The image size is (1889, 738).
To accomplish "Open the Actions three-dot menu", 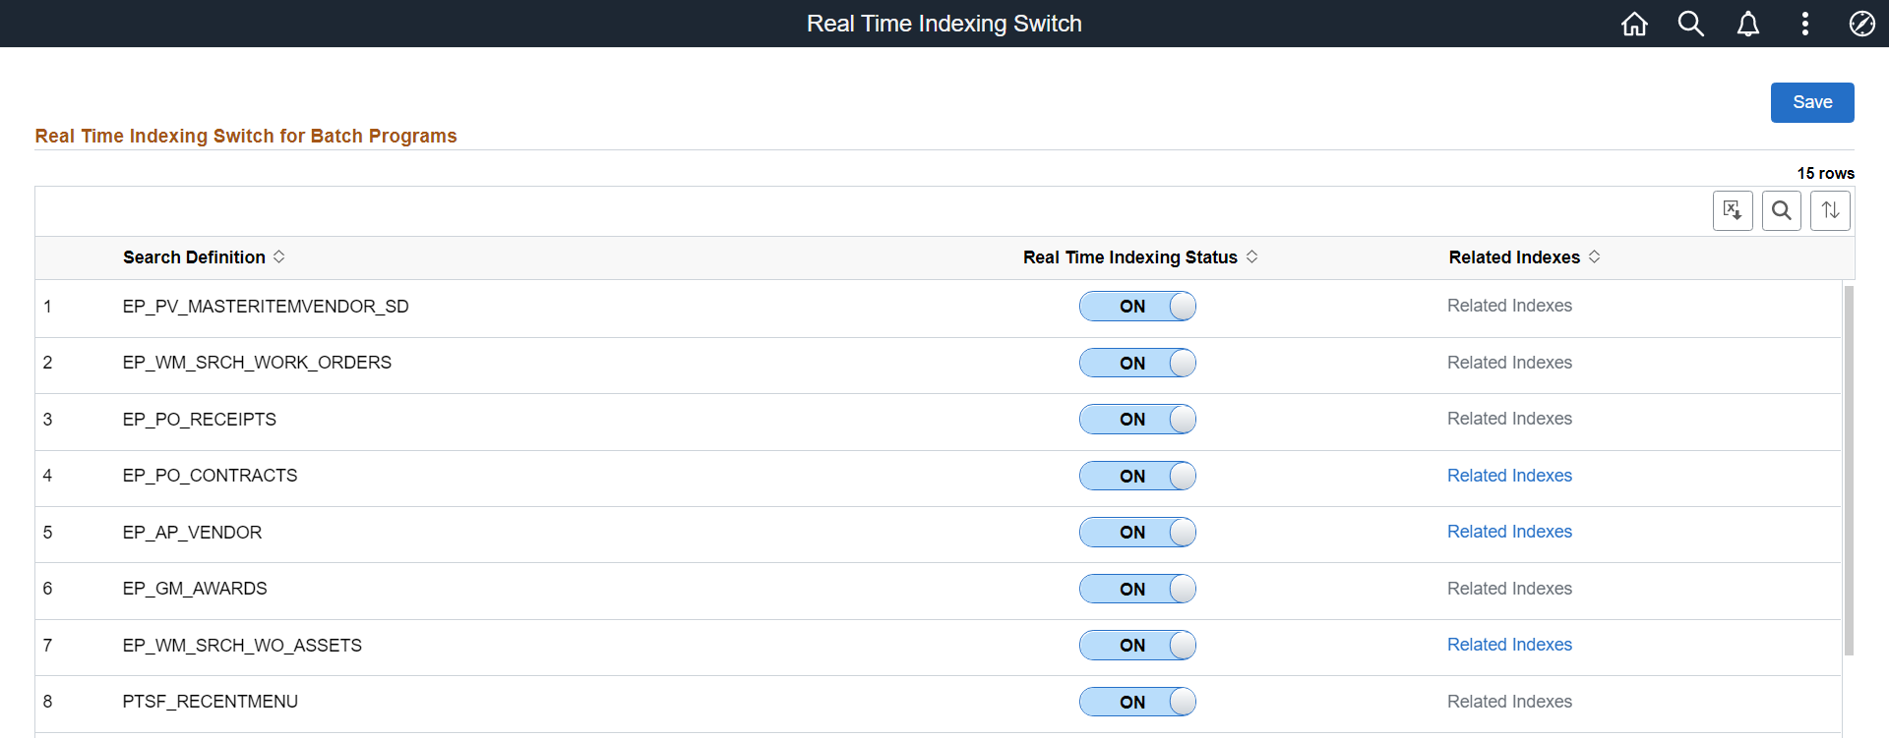I will click(1805, 24).
